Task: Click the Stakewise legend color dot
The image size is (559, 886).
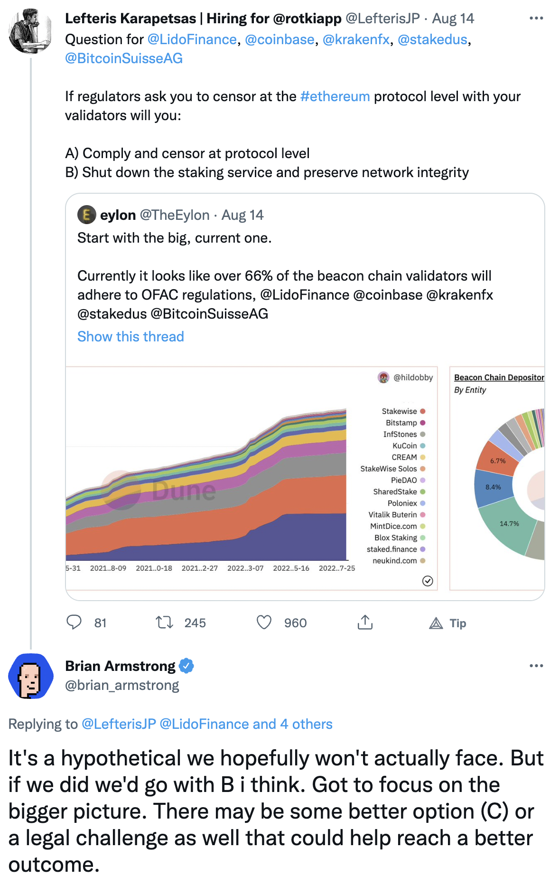Action: 423,411
